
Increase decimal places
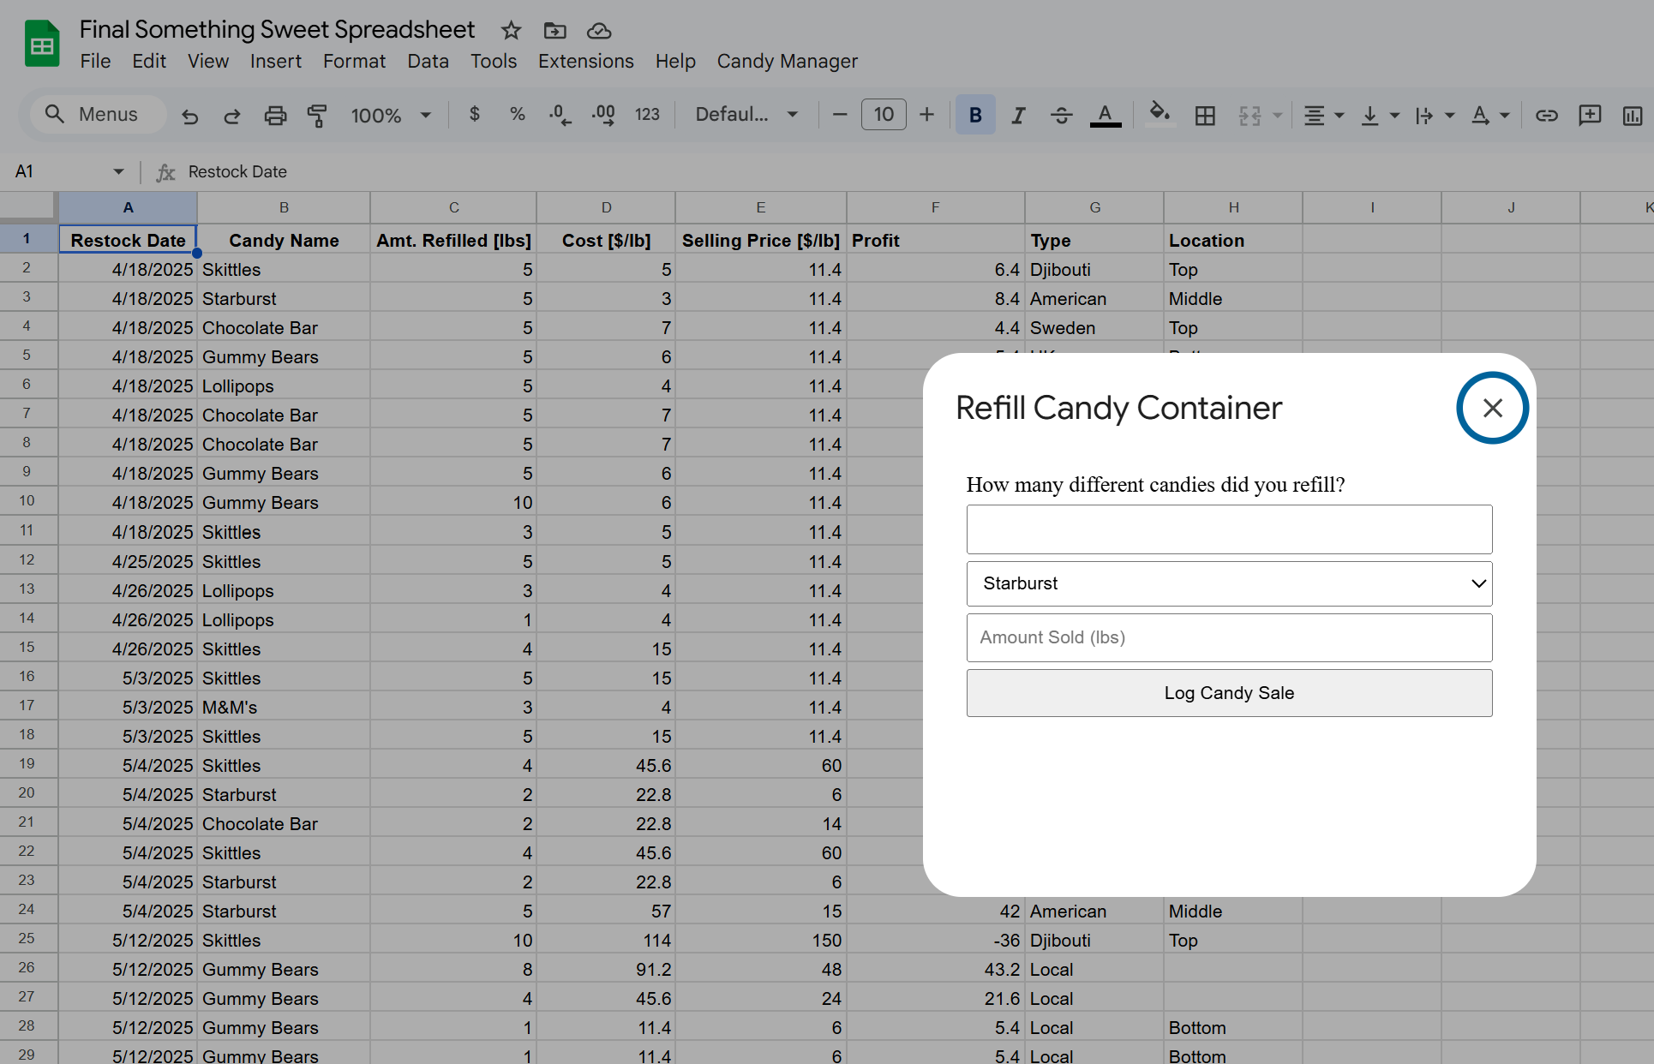[603, 115]
